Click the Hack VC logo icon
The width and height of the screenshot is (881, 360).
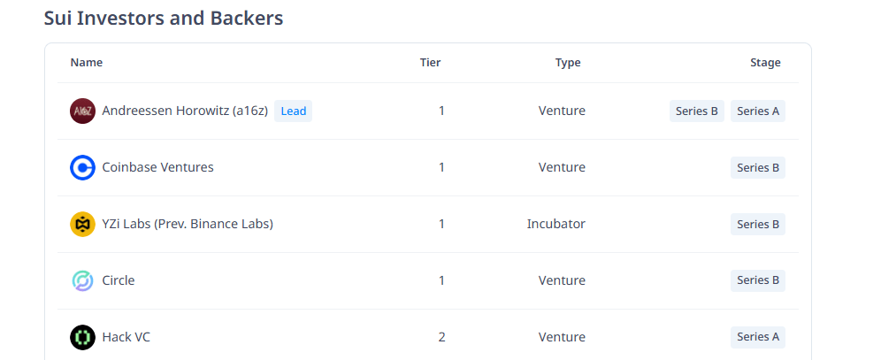click(82, 337)
